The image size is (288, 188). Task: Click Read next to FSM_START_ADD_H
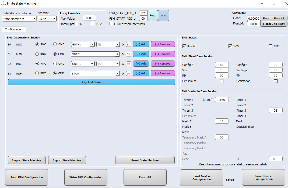[152, 16]
